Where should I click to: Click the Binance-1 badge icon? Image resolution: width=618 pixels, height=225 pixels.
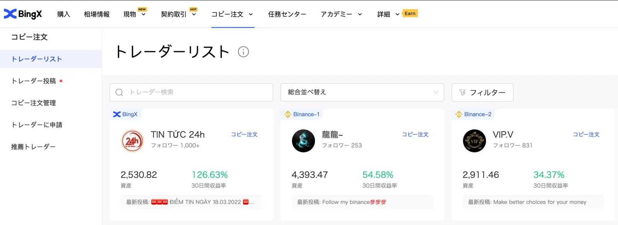coord(288,114)
